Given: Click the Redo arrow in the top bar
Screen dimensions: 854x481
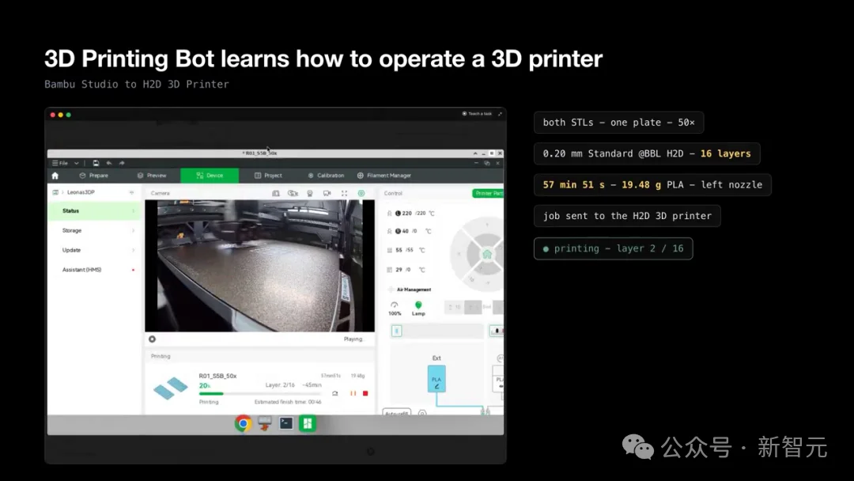Looking at the screenshot, I should click(122, 163).
